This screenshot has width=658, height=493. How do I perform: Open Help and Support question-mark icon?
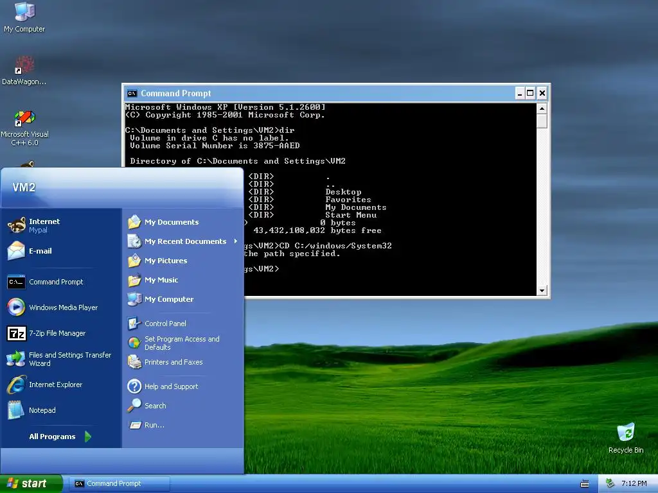pyautogui.click(x=134, y=386)
